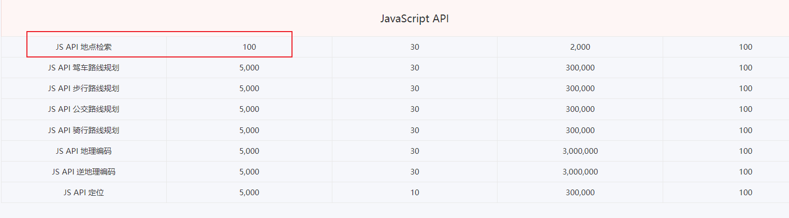Click 5,000 in the JS API 骑行路线规划 row
This screenshot has width=789, height=218.
[x=250, y=130]
